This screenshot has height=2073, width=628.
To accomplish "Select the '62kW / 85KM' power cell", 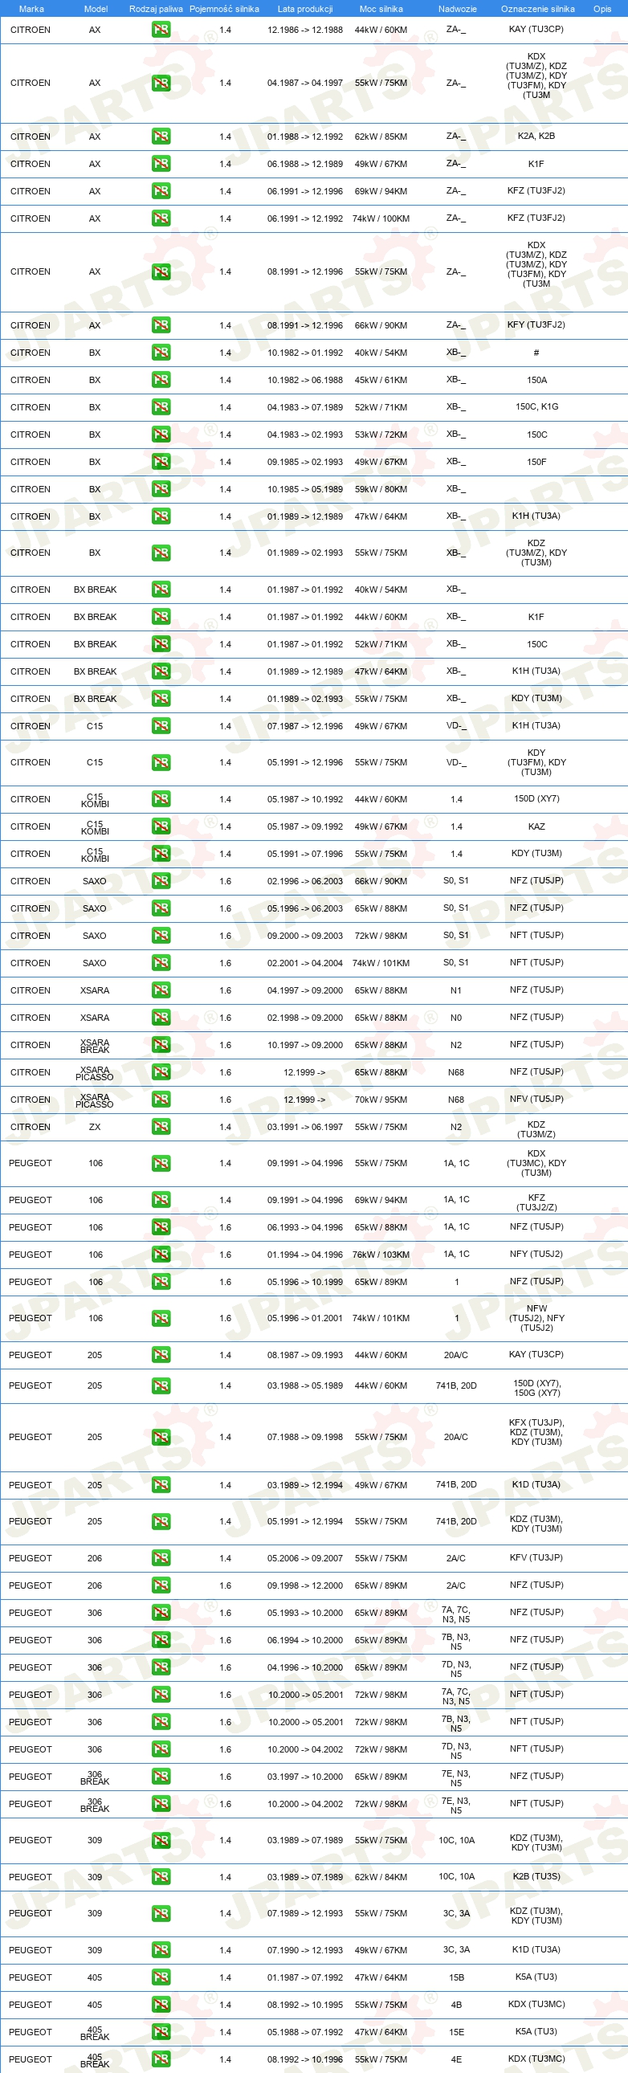I will click(x=381, y=137).
